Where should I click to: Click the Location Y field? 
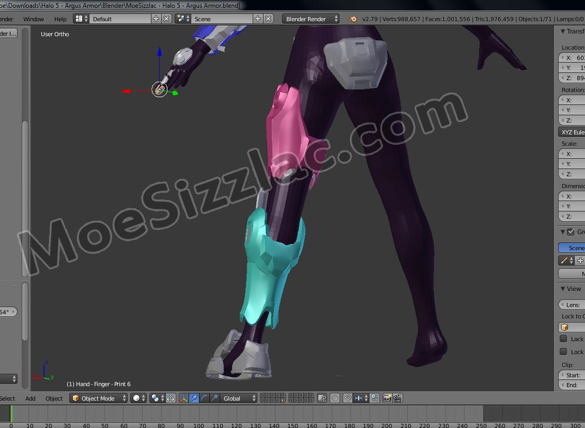pos(572,68)
